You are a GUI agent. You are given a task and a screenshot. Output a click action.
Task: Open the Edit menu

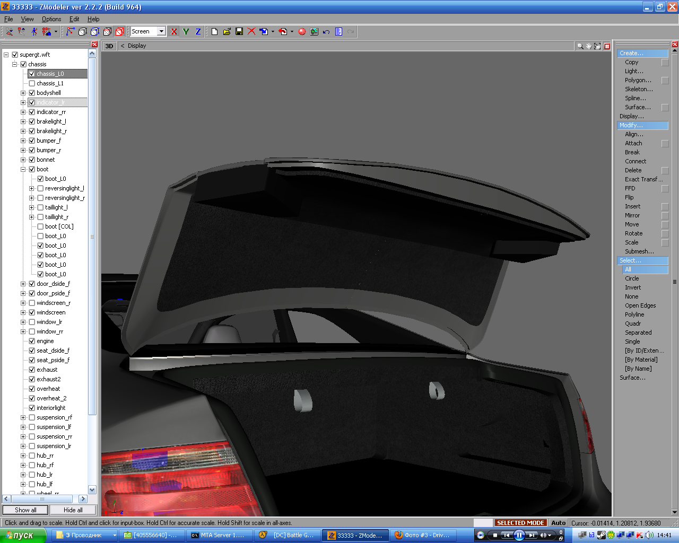pos(74,19)
